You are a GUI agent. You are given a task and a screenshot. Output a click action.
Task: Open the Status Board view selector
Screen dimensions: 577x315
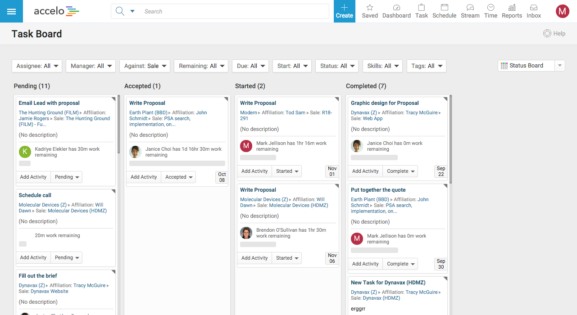click(531, 66)
